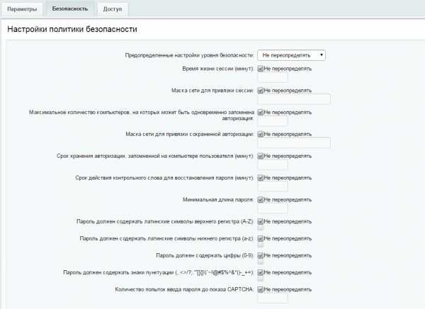Toggle override checkbox for session network mask

(261, 91)
